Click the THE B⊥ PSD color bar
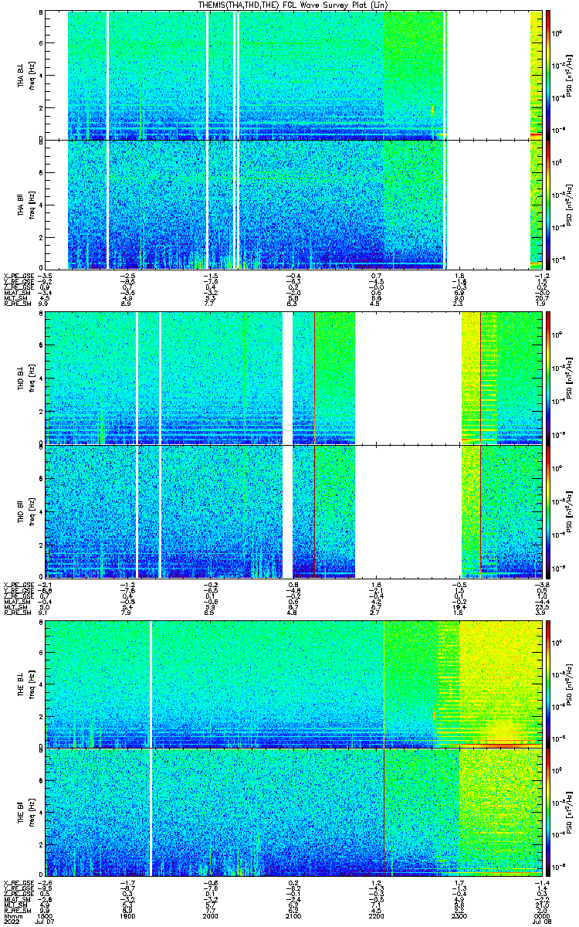The height and width of the screenshot is (927, 579). click(x=549, y=684)
